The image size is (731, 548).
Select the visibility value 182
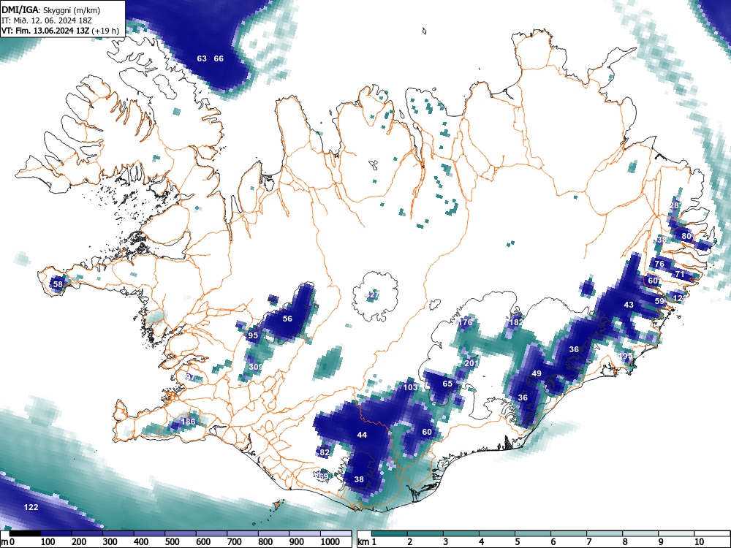click(x=516, y=322)
